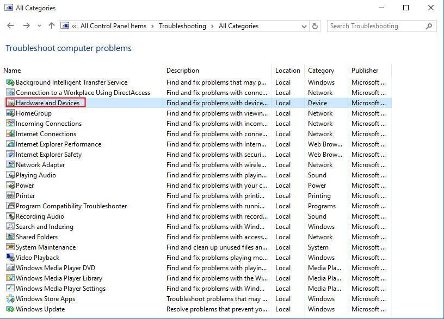Open the Internet Connections troubleshooter

[46, 134]
